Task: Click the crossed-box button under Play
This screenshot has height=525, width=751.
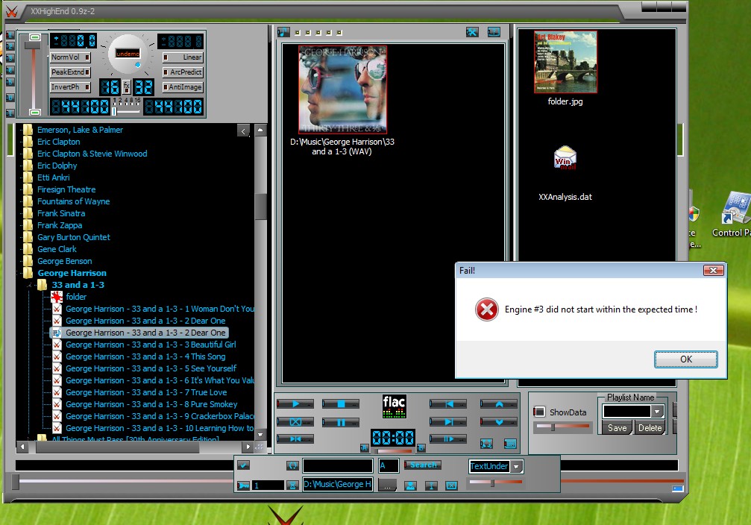Action: tap(295, 422)
